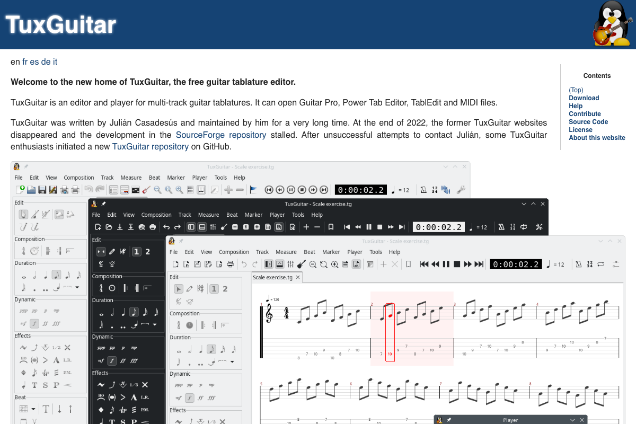Screen dimensions: 636x424
Task: Open Measure menu in the dark window
Action: coord(208,215)
